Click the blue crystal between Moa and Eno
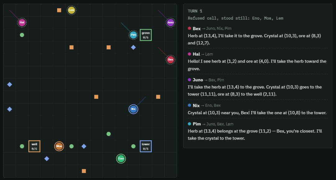 tap(84, 146)
